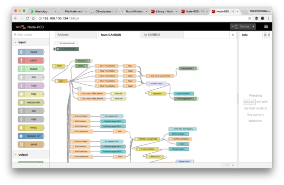Trigger the set TWIDUNODES inject button

click(x=54, y=49)
